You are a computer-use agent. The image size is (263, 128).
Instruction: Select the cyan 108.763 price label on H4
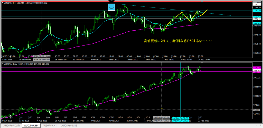click(257, 23)
